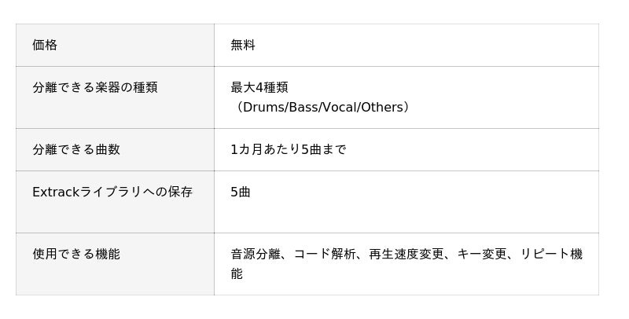Click the 分離できる曲数 row label
This screenshot has width=629, height=319.
pos(76,149)
